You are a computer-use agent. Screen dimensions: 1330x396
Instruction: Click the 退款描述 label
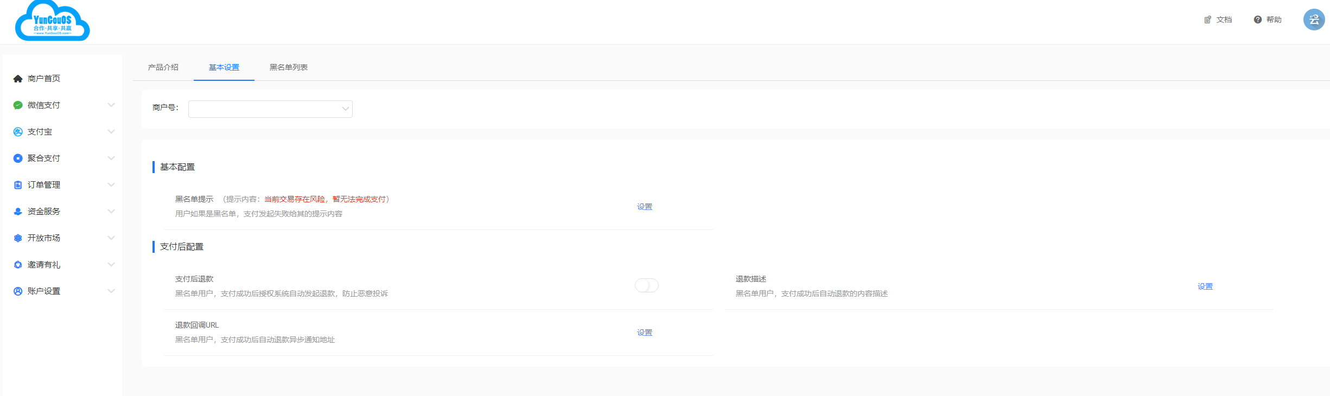(x=751, y=279)
